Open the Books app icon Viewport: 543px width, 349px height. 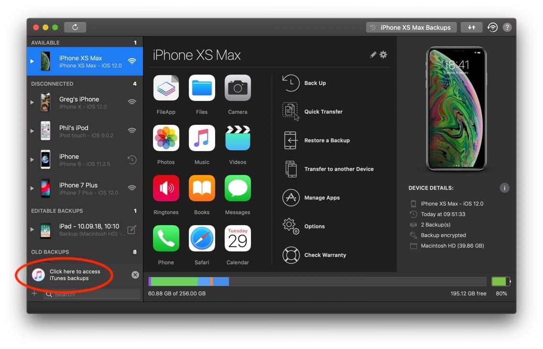pyautogui.click(x=202, y=188)
